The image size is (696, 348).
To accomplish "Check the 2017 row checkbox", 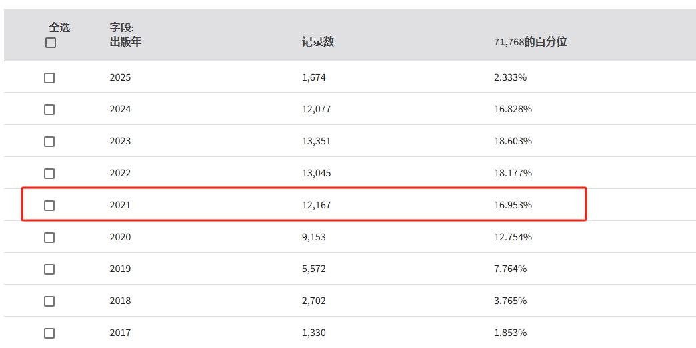I will pos(49,333).
